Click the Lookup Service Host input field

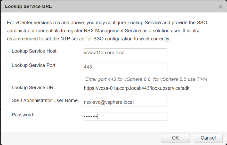[125, 53]
